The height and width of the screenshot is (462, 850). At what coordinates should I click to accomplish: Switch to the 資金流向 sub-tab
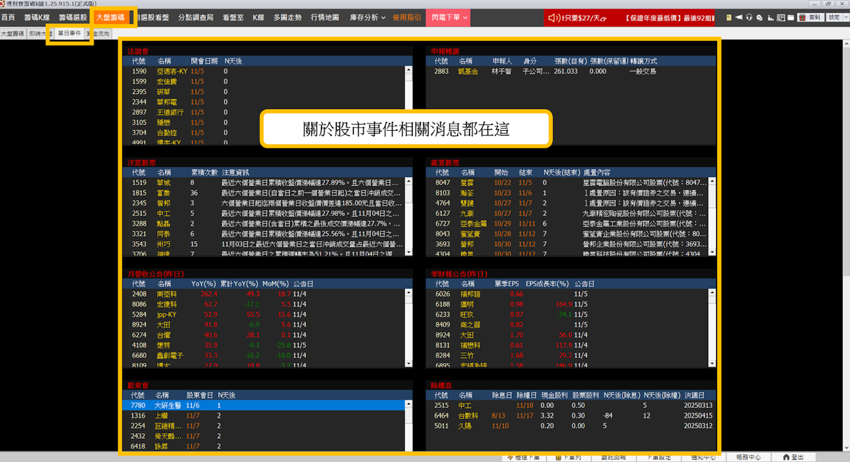click(97, 33)
